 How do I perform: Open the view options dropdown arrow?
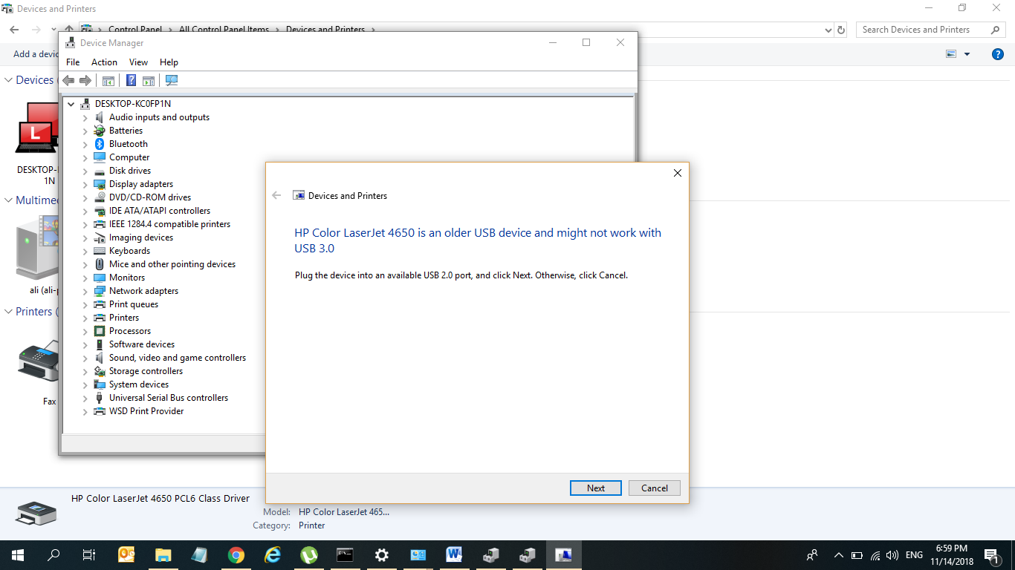967,54
